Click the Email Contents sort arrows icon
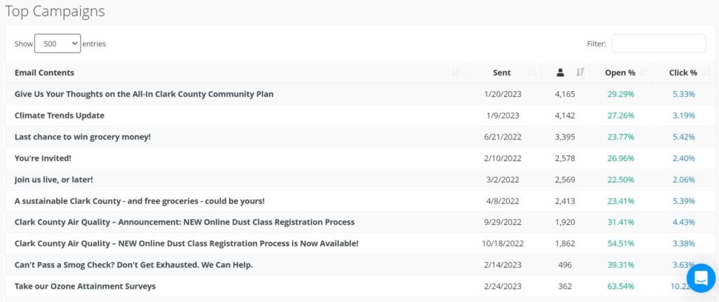Screen dimensions: 719x302 (456, 72)
